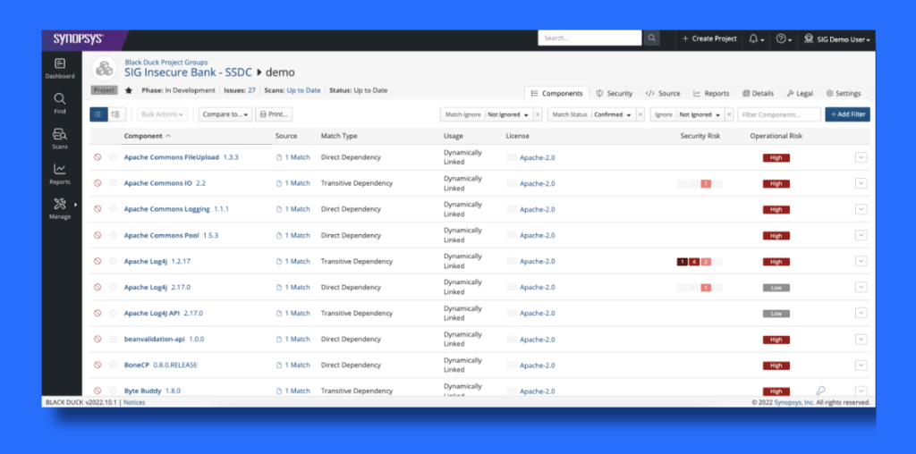Switch to the Source tab
This screenshot has height=454, width=916.
click(x=663, y=93)
